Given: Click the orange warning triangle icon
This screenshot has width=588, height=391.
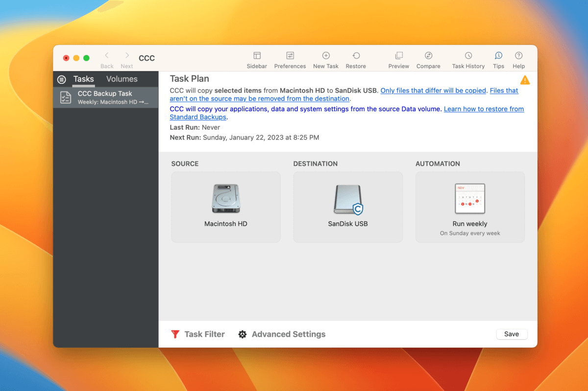Looking at the screenshot, I should (525, 80).
